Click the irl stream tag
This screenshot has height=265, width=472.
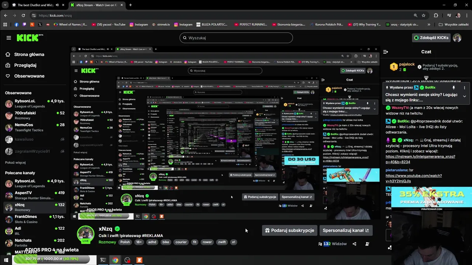(x=233, y=242)
